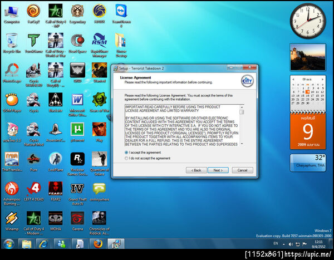Select the onAnywhere icon
The width and height of the screenshot is (334, 260).
click(x=99, y=192)
